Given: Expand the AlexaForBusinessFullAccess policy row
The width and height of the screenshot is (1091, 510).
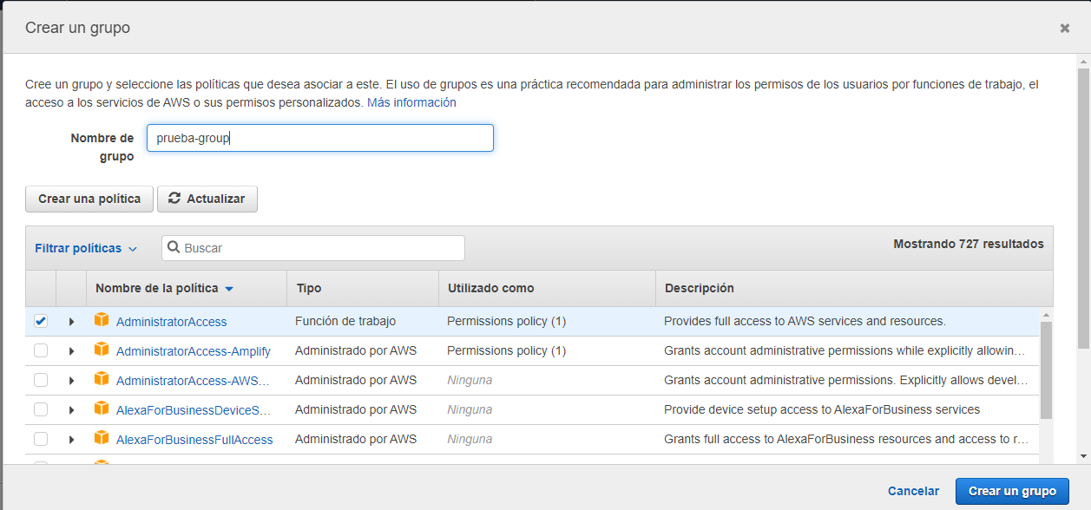Looking at the screenshot, I should click(70, 439).
